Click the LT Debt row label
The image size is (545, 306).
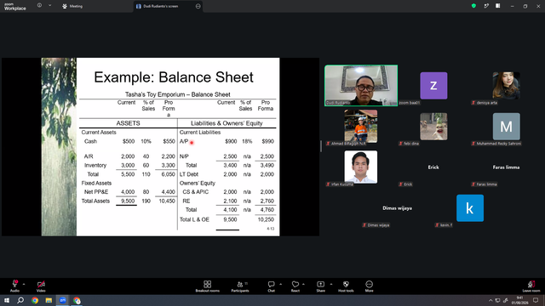pyautogui.click(x=189, y=174)
